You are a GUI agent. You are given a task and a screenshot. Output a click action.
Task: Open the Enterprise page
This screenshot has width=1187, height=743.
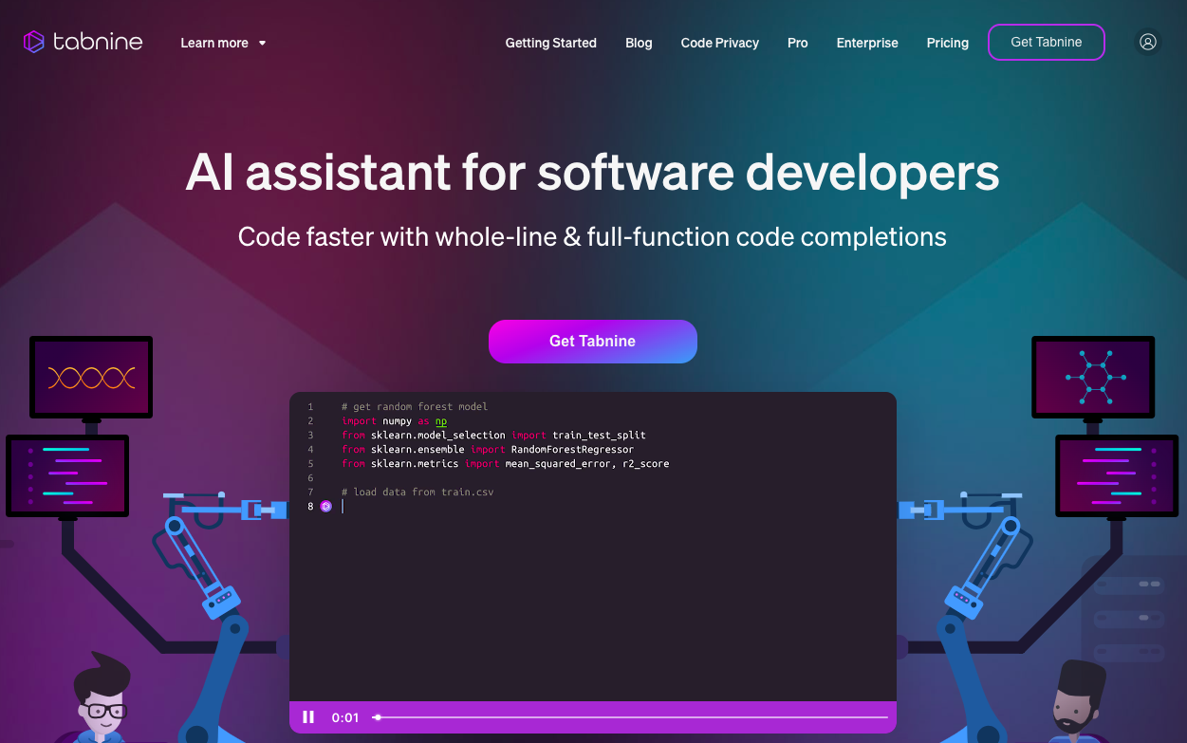tap(866, 43)
